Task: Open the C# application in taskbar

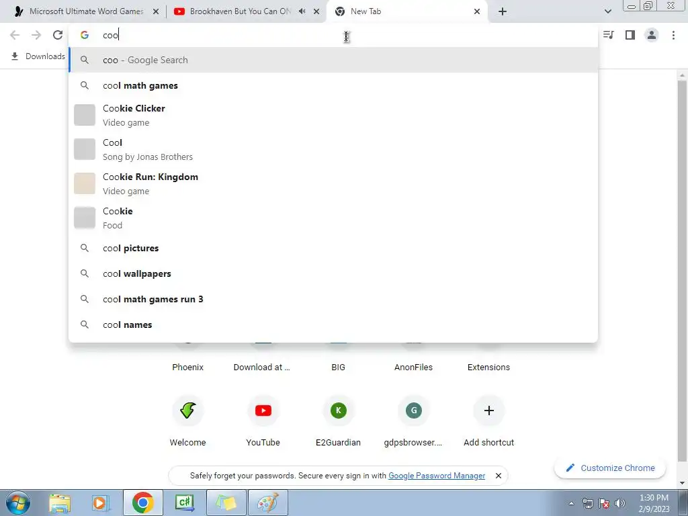Action: click(x=184, y=503)
